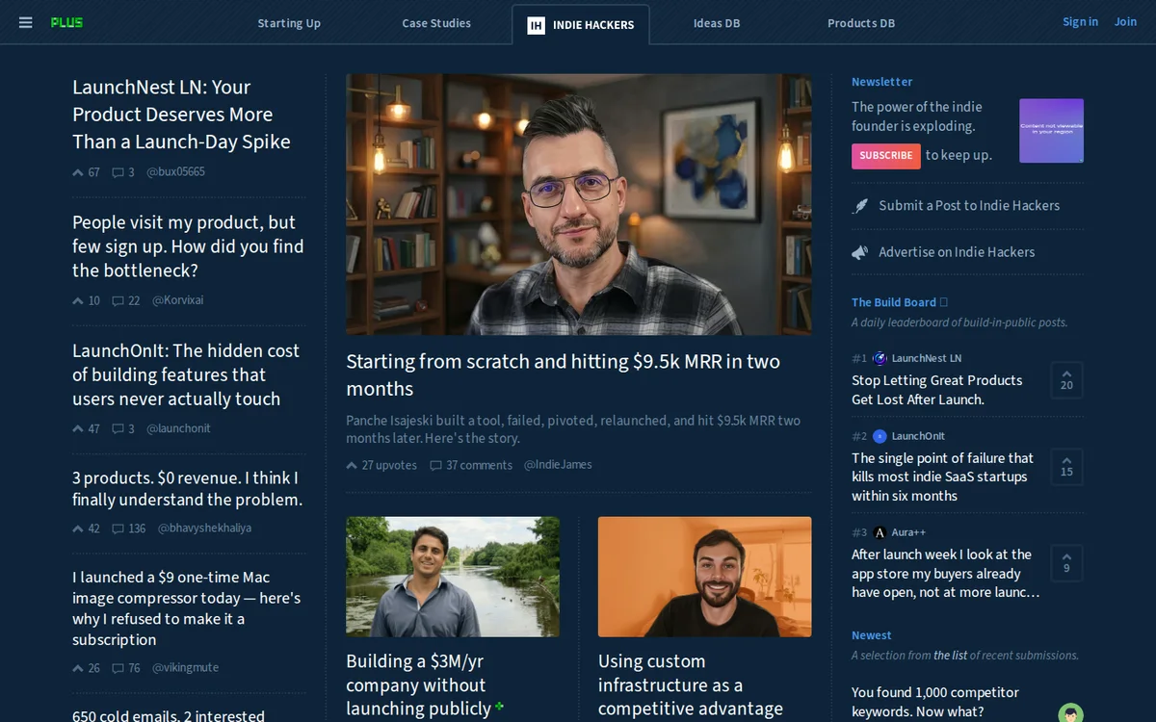The height and width of the screenshot is (722, 1156).
Task: Click the LaunchOnIt avatar in Build Board
Action: coord(880,436)
